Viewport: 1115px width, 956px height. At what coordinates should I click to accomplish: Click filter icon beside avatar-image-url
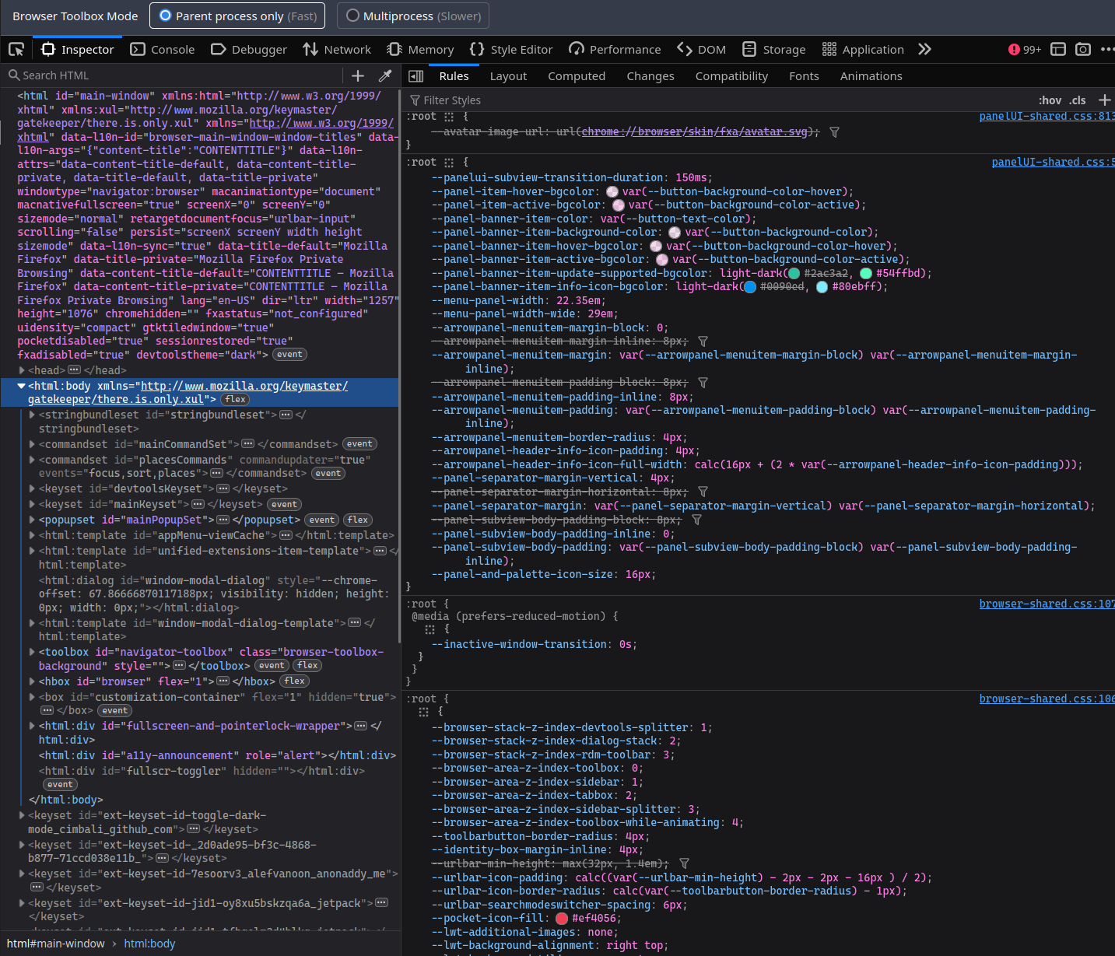[834, 132]
